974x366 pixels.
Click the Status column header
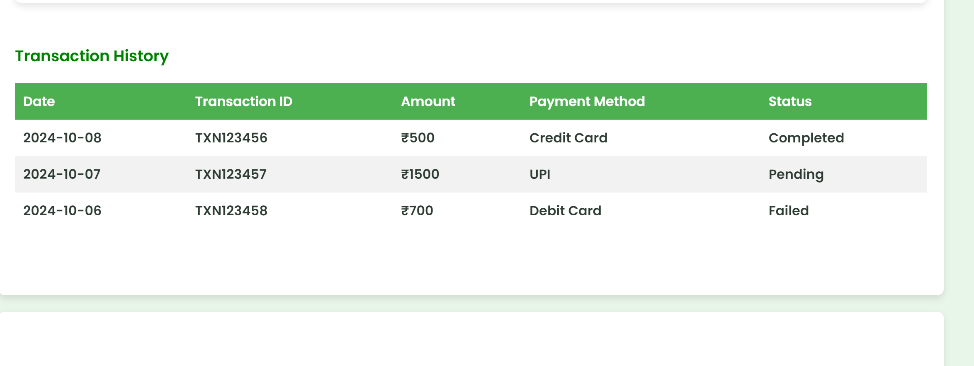pyautogui.click(x=790, y=101)
